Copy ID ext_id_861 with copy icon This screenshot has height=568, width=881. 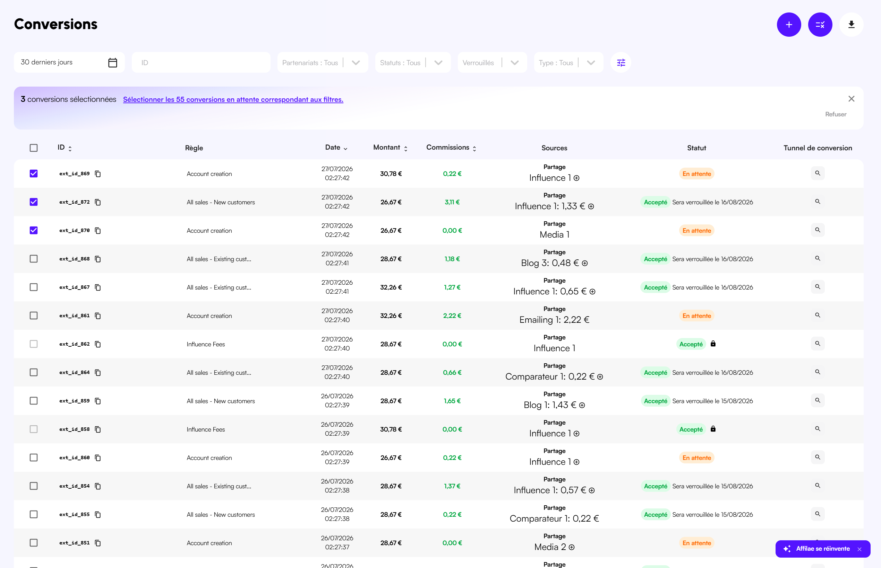tap(98, 316)
